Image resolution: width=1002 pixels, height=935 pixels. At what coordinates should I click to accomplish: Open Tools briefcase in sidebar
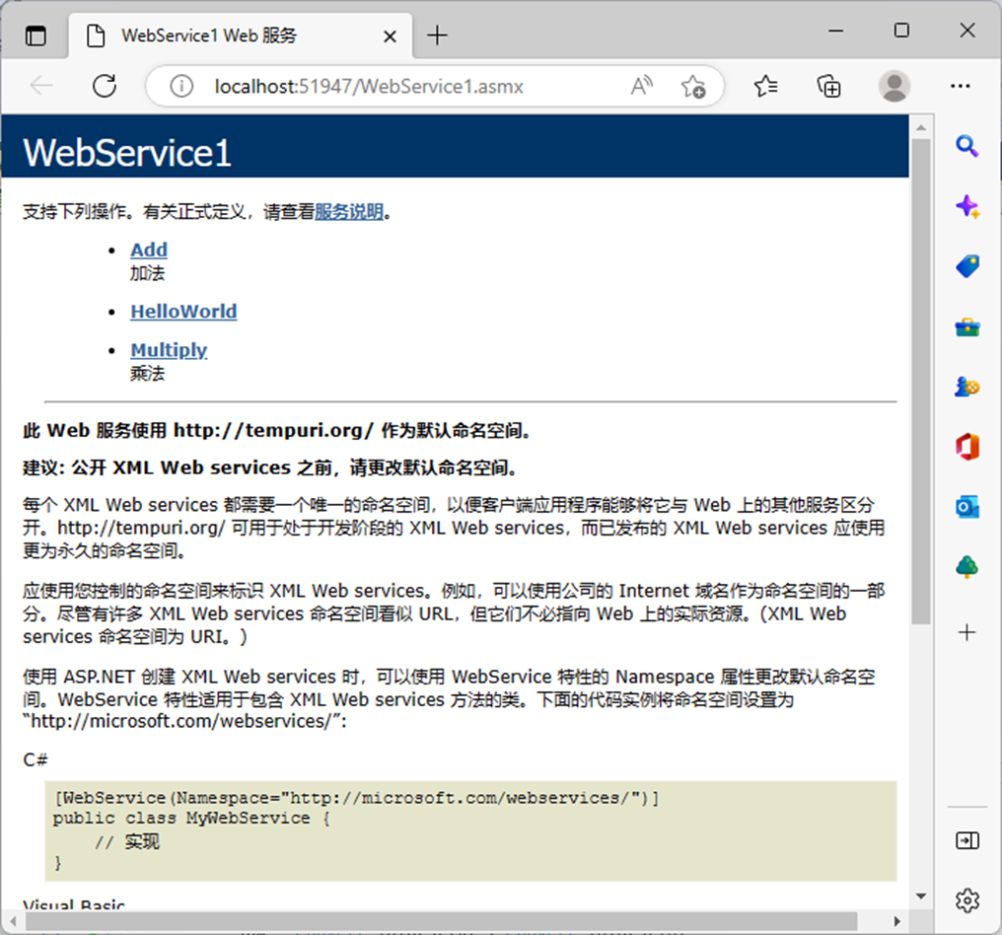click(x=966, y=327)
